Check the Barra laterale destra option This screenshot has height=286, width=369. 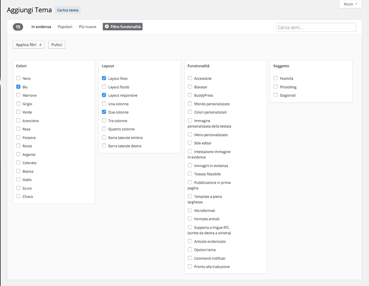(x=104, y=146)
